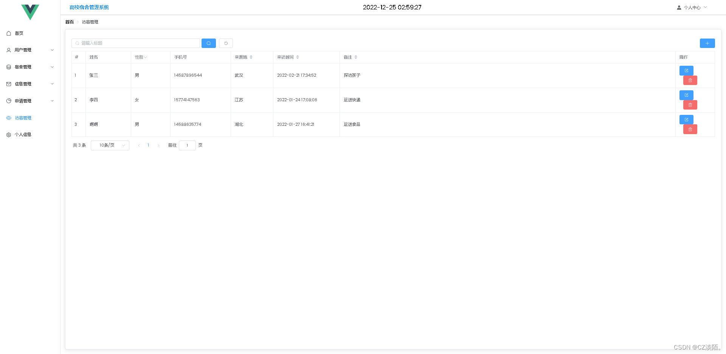Edit the 张三 visitor row

[x=686, y=71]
